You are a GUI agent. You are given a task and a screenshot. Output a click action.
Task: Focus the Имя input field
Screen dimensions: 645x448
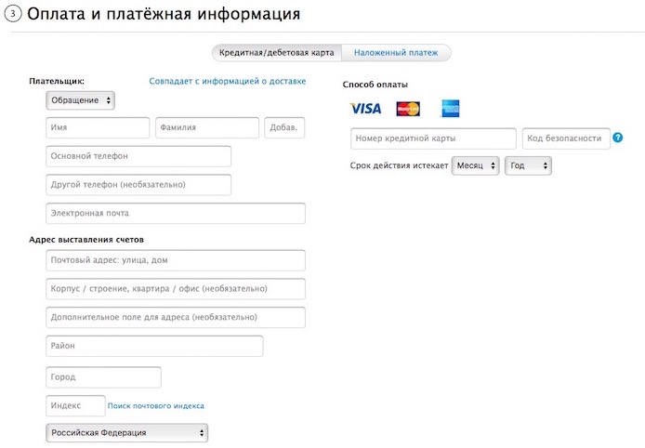coord(98,128)
